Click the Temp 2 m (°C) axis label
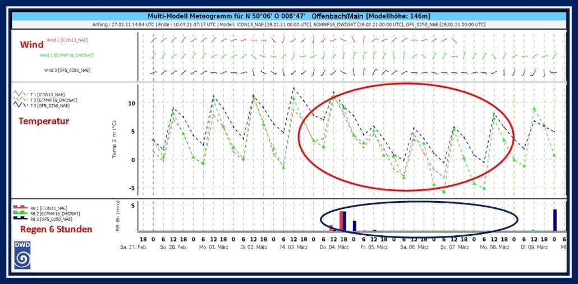 [114, 138]
